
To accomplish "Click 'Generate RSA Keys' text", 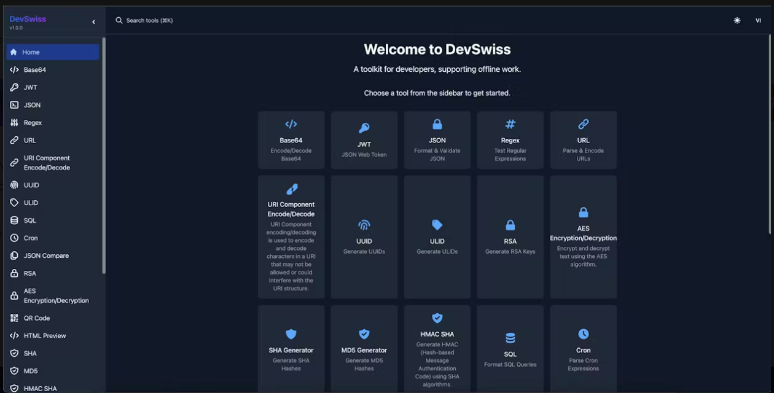I will tap(510, 252).
